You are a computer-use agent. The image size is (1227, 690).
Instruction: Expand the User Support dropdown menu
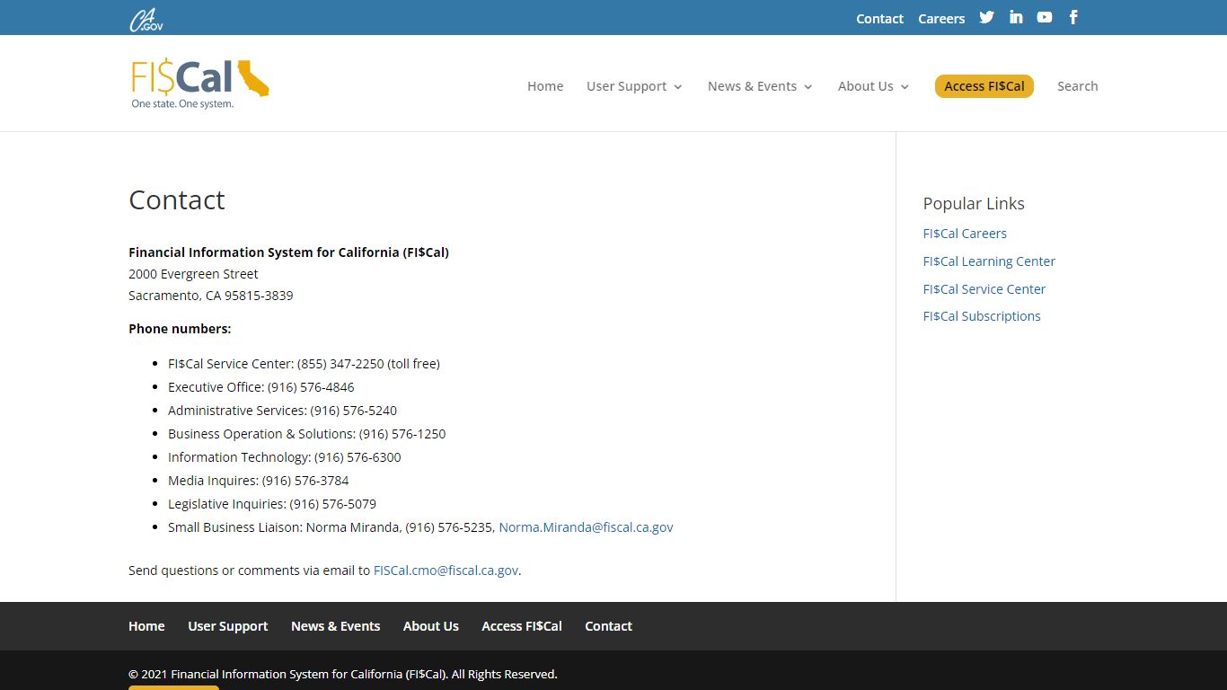click(634, 86)
